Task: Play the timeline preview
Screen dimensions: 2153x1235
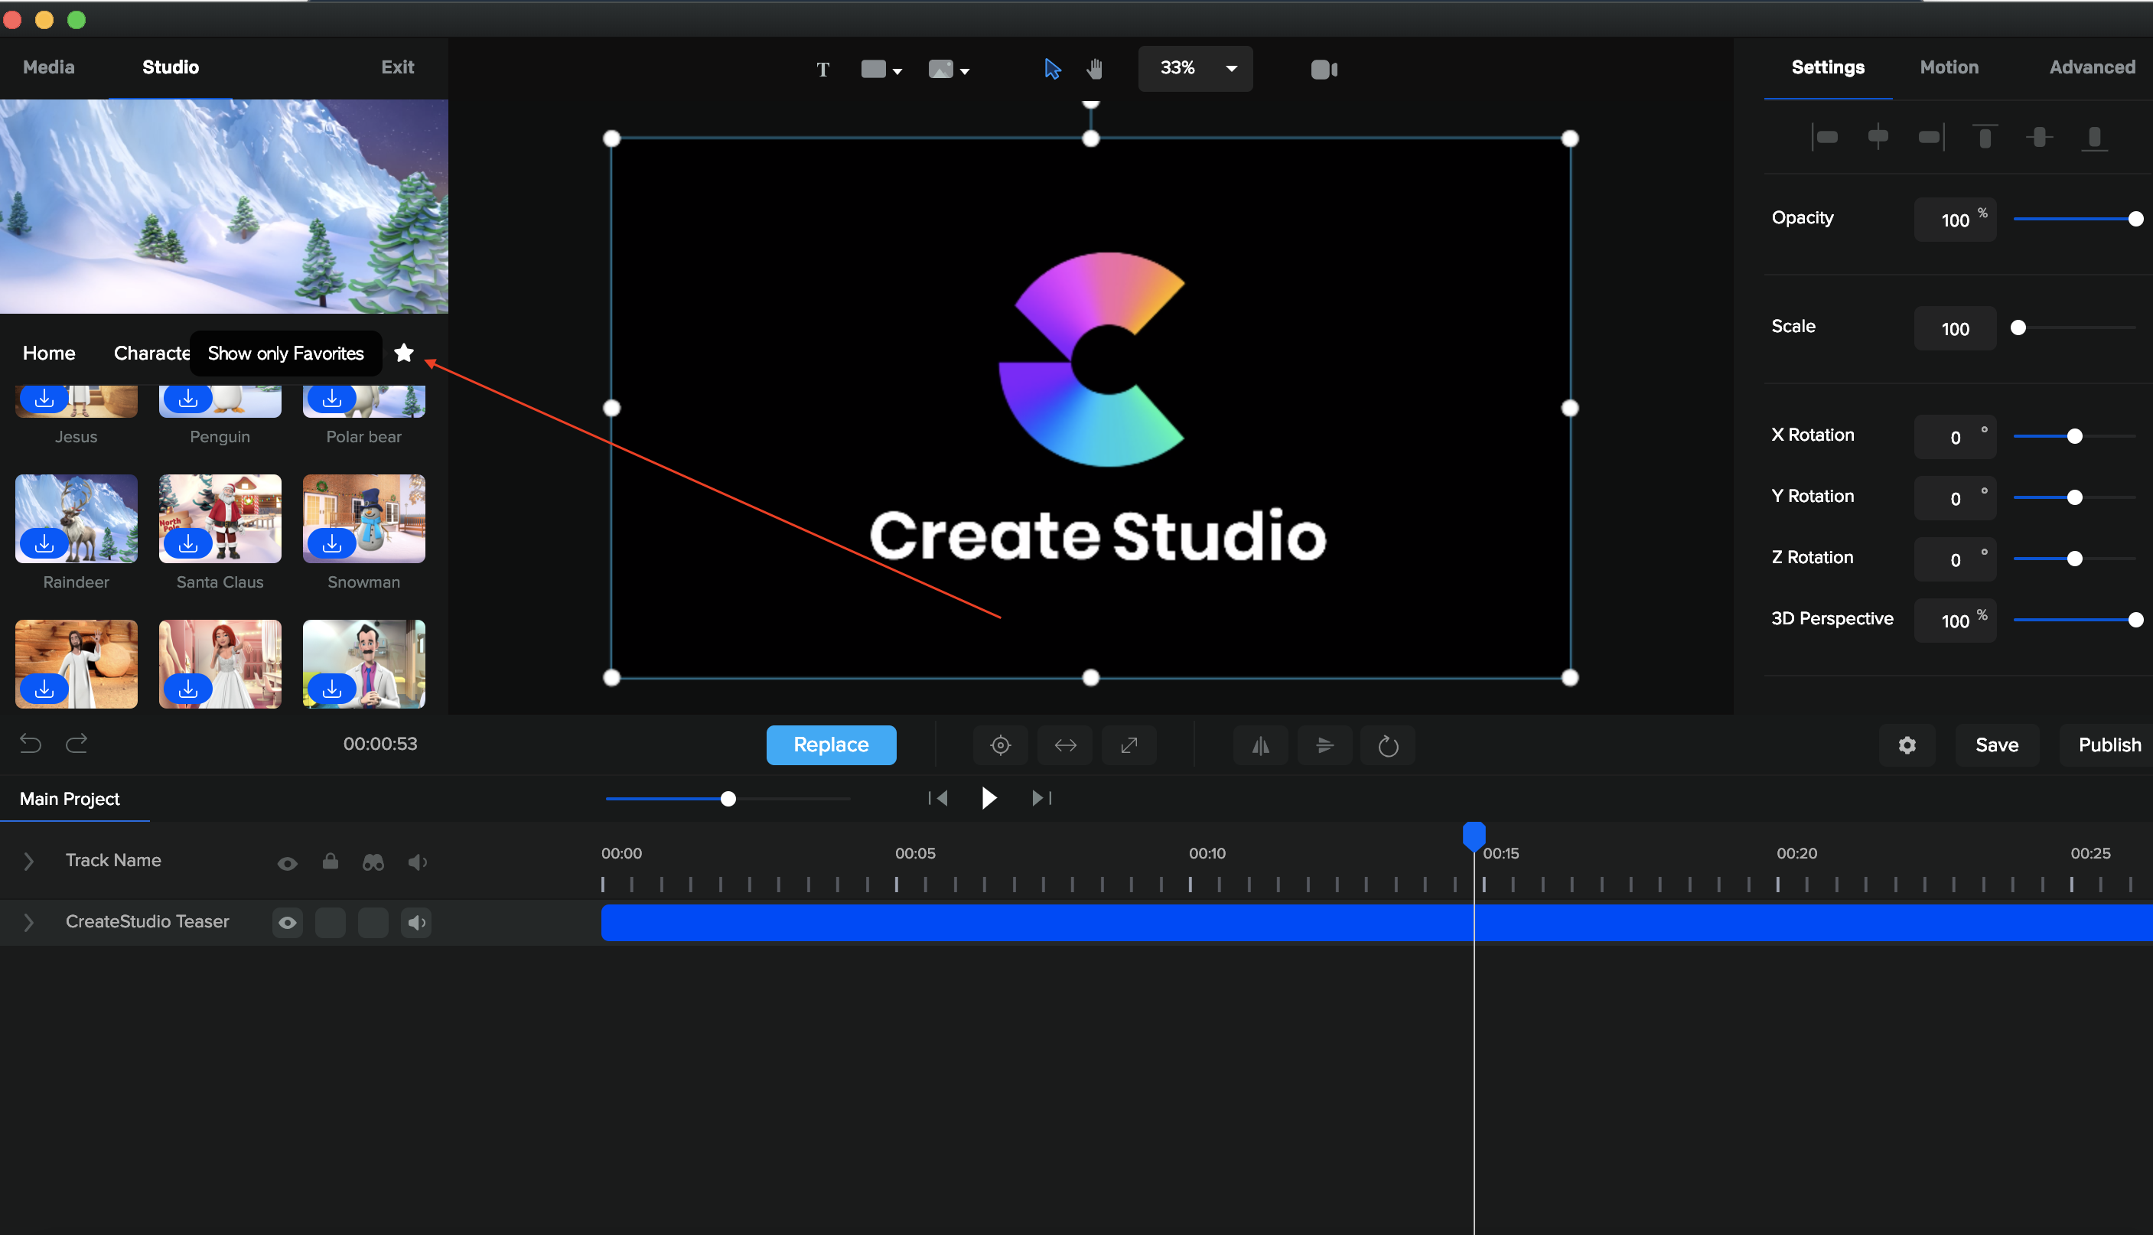Action: (989, 797)
